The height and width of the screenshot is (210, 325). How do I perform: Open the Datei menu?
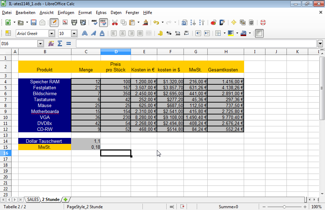pos(7,13)
